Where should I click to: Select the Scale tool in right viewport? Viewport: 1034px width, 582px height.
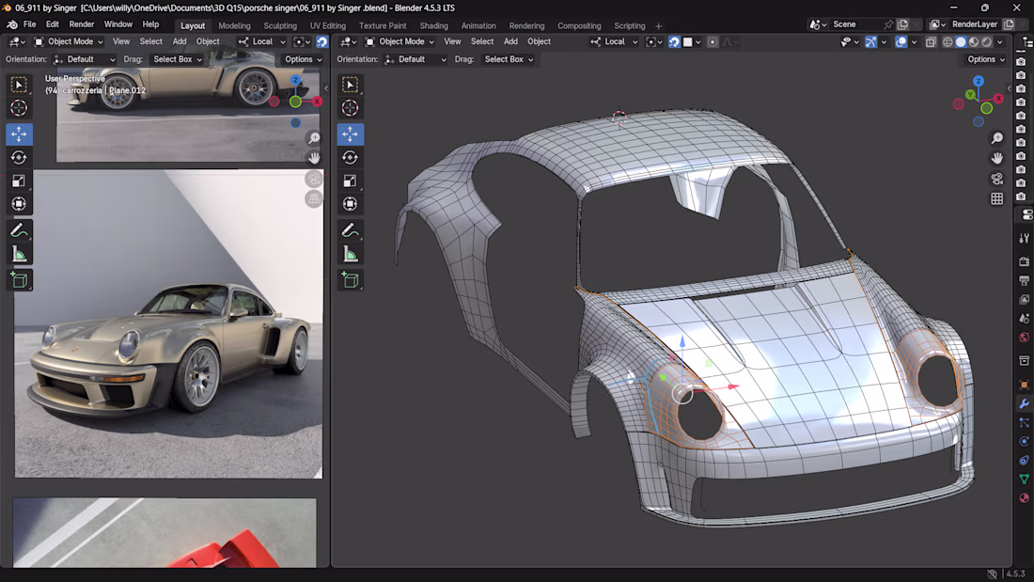(x=350, y=181)
